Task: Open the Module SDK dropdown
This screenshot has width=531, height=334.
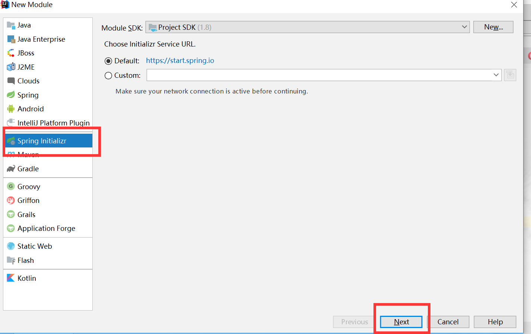Action: click(308, 27)
